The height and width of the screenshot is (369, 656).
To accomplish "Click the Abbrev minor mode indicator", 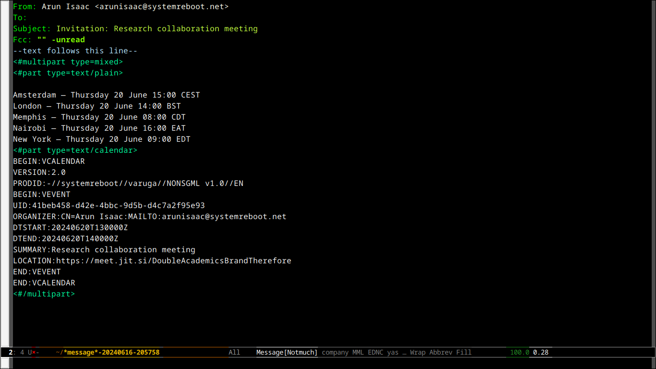I will tap(440, 352).
